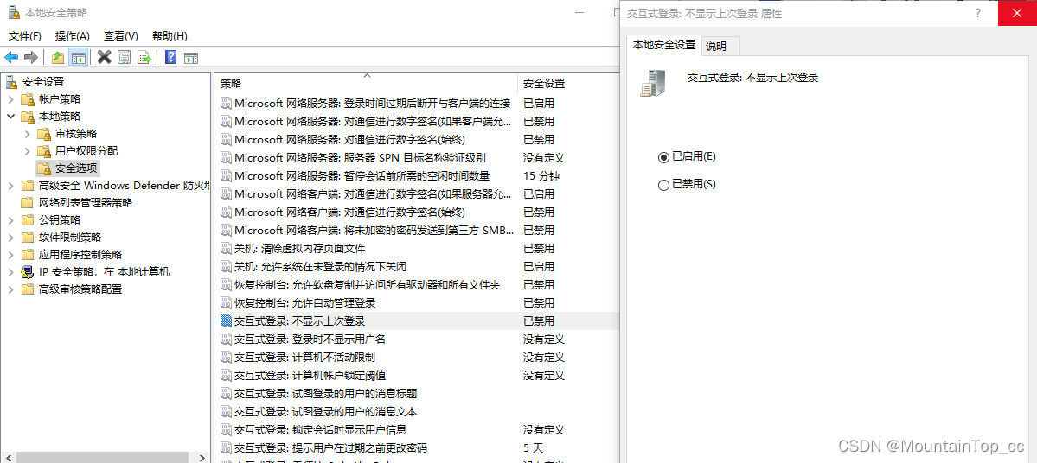Expand the 软件限制策略 tree node
The image size is (1037, 463).
10,237
